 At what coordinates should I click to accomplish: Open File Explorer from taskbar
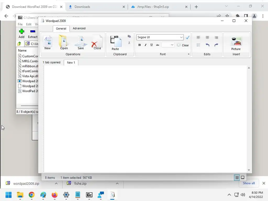tap(20, 195)
